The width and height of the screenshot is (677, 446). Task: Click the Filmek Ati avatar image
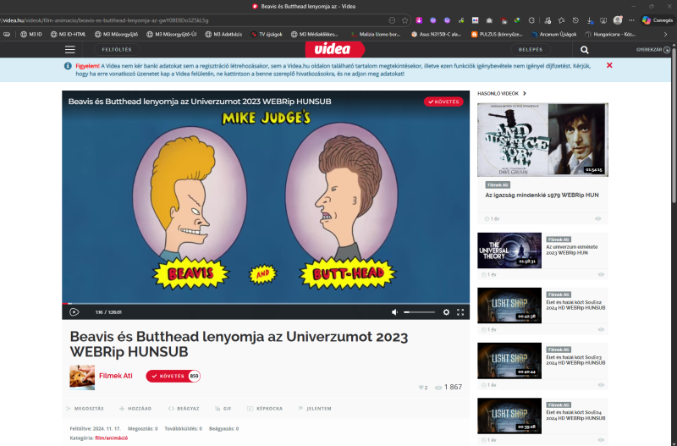point(82,377)
